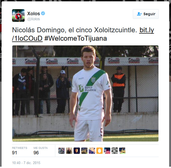The image size is (171, 168).
Task: Click the fifth liker avatar
Action: (92, 151)
